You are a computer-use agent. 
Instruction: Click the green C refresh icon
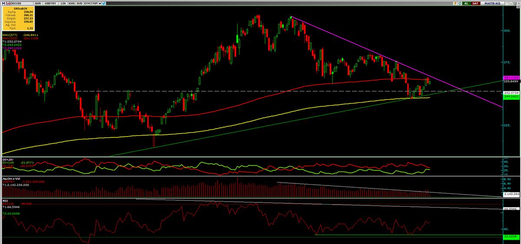point(460,3)
